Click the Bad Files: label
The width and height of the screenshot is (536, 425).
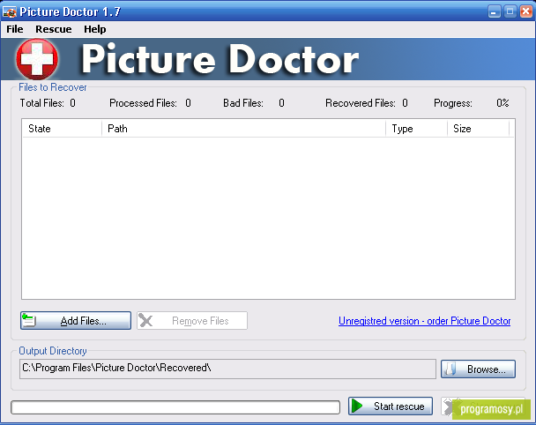243,103
